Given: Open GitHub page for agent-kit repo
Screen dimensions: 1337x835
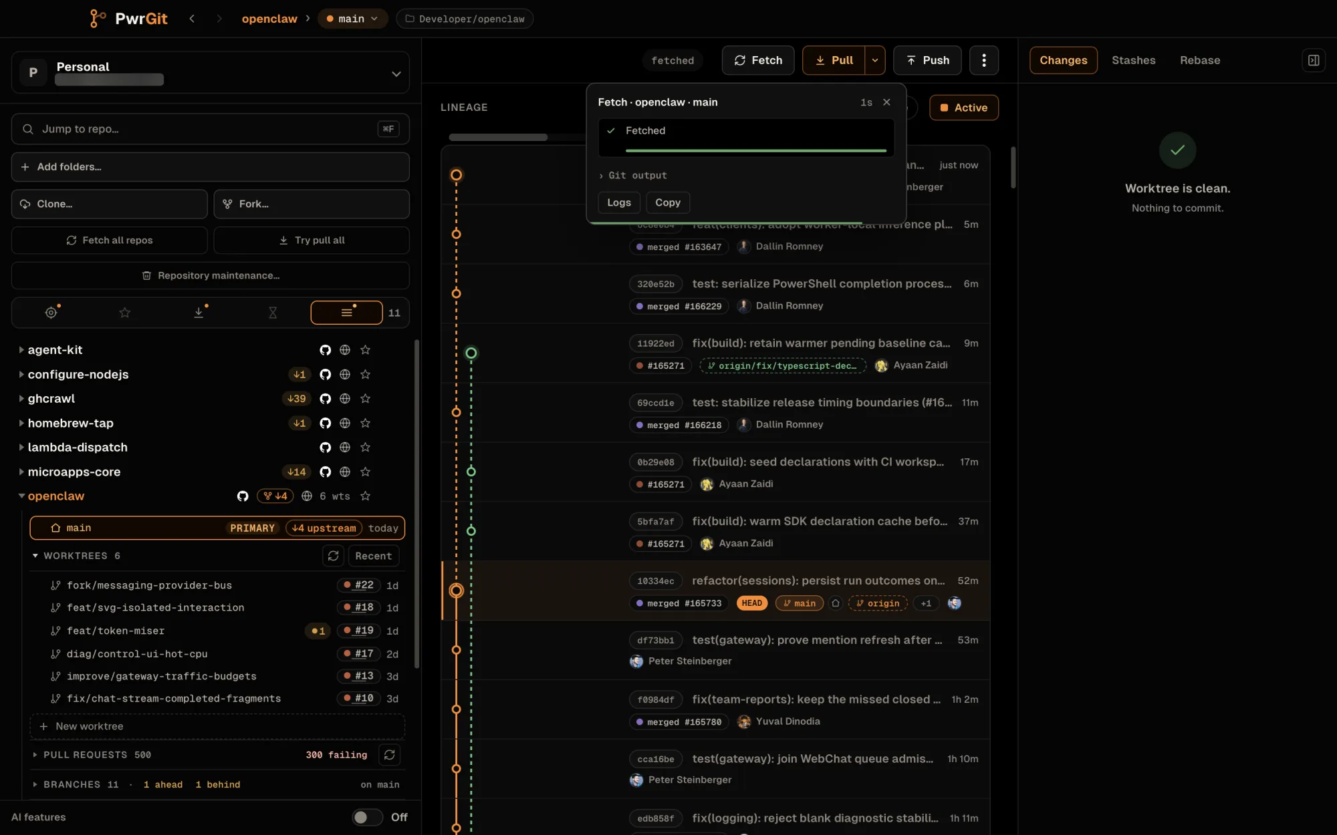Looking at the screenshot, I should [325, 350].
